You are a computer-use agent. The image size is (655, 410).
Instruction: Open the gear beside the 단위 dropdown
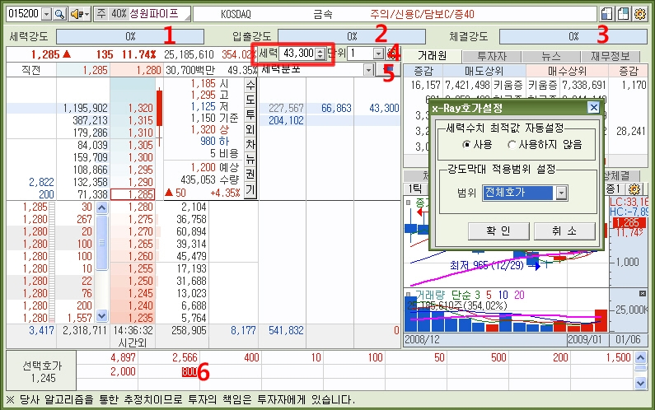tap(392, 54)
